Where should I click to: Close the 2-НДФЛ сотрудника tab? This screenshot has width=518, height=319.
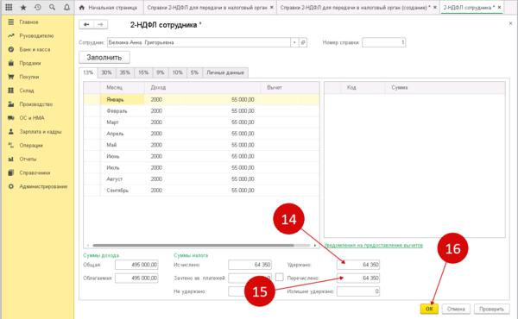[x=499, y=7]
